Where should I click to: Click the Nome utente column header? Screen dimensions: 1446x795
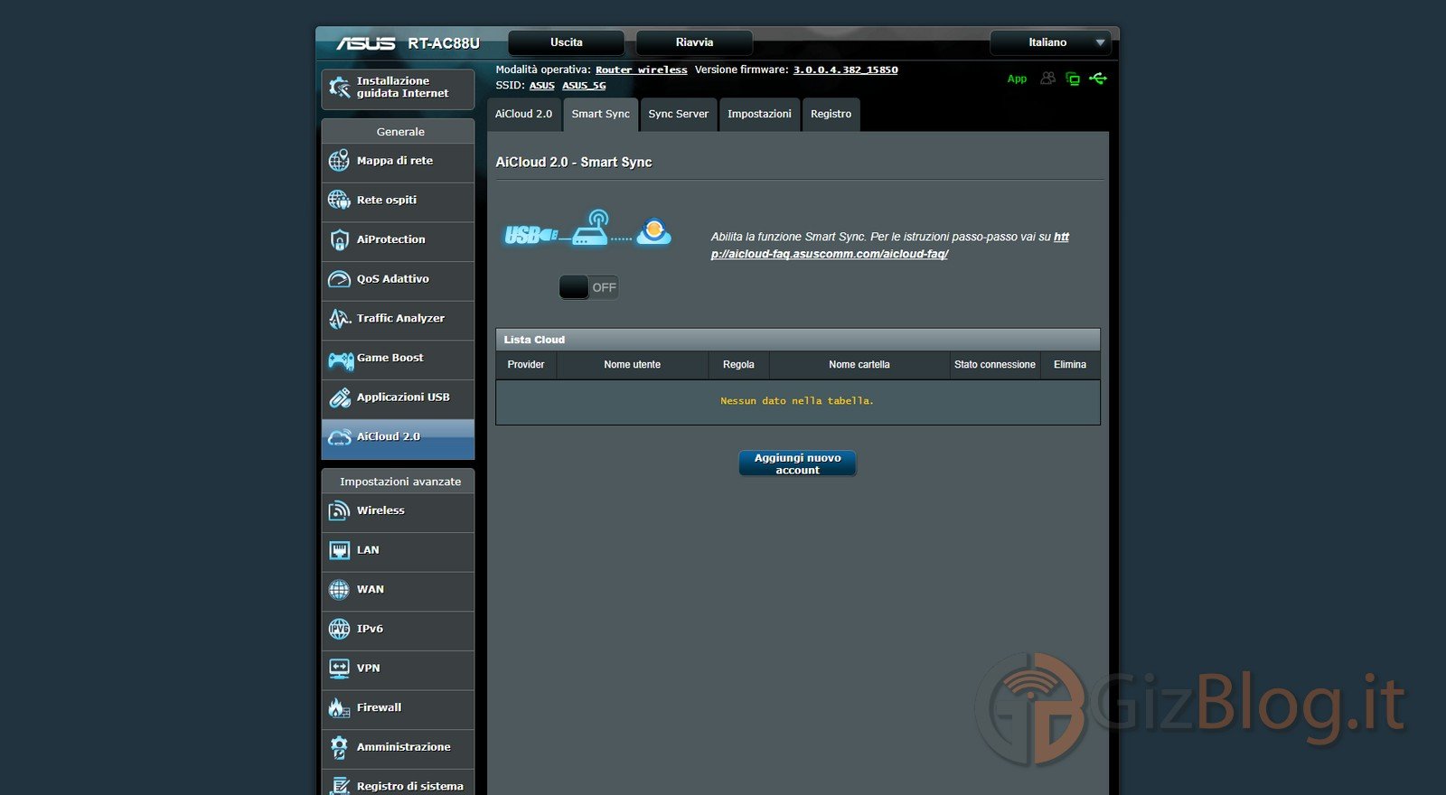tap(633, 365)
